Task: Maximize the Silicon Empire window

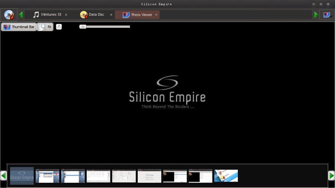Action: [321, 4]
